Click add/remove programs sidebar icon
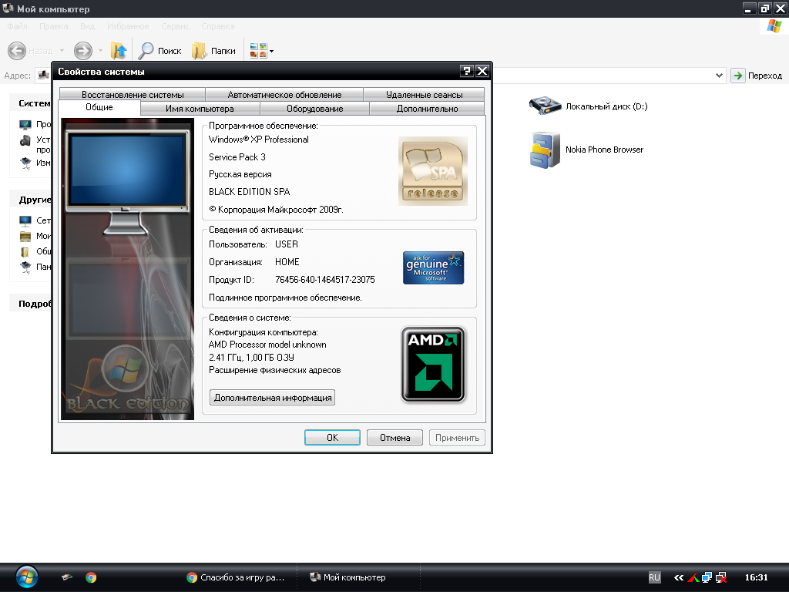This screenshot has height=592, width=789. coord(25,140)
